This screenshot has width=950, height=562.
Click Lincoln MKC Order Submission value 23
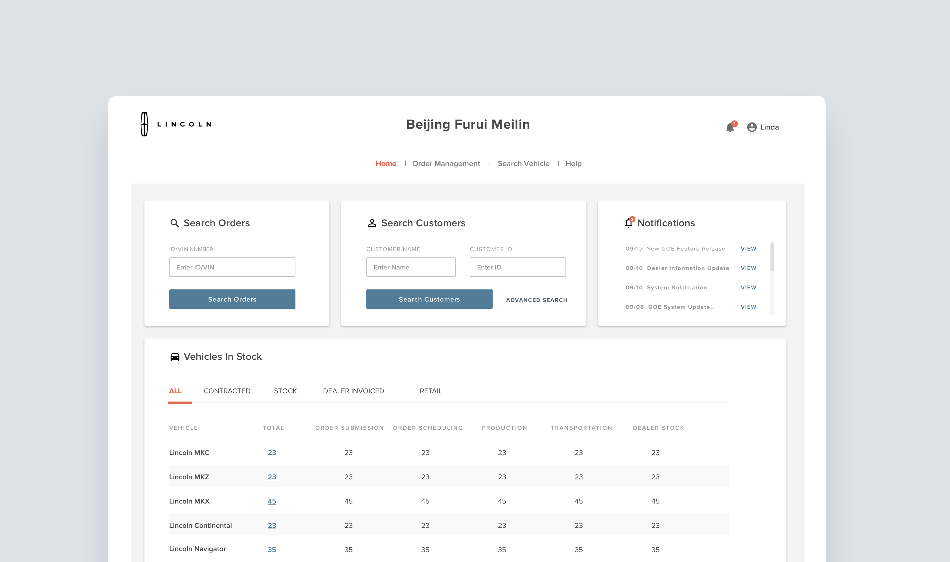(348, 452)
